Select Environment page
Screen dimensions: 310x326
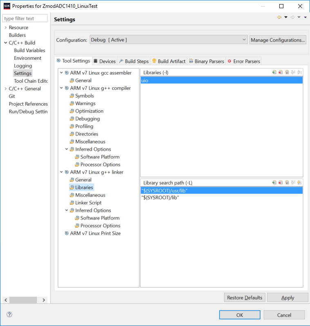tap(28, 58)
